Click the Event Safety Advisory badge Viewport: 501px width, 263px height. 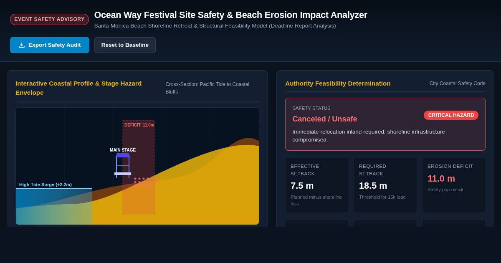tap(49, 19)
